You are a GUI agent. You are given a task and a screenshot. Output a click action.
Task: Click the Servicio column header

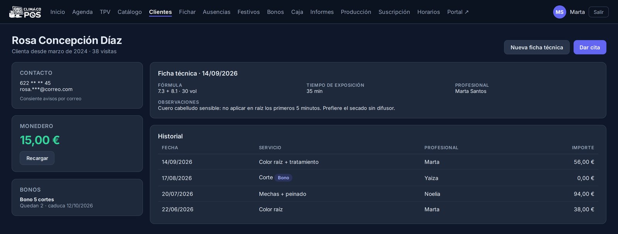(270, 148)
